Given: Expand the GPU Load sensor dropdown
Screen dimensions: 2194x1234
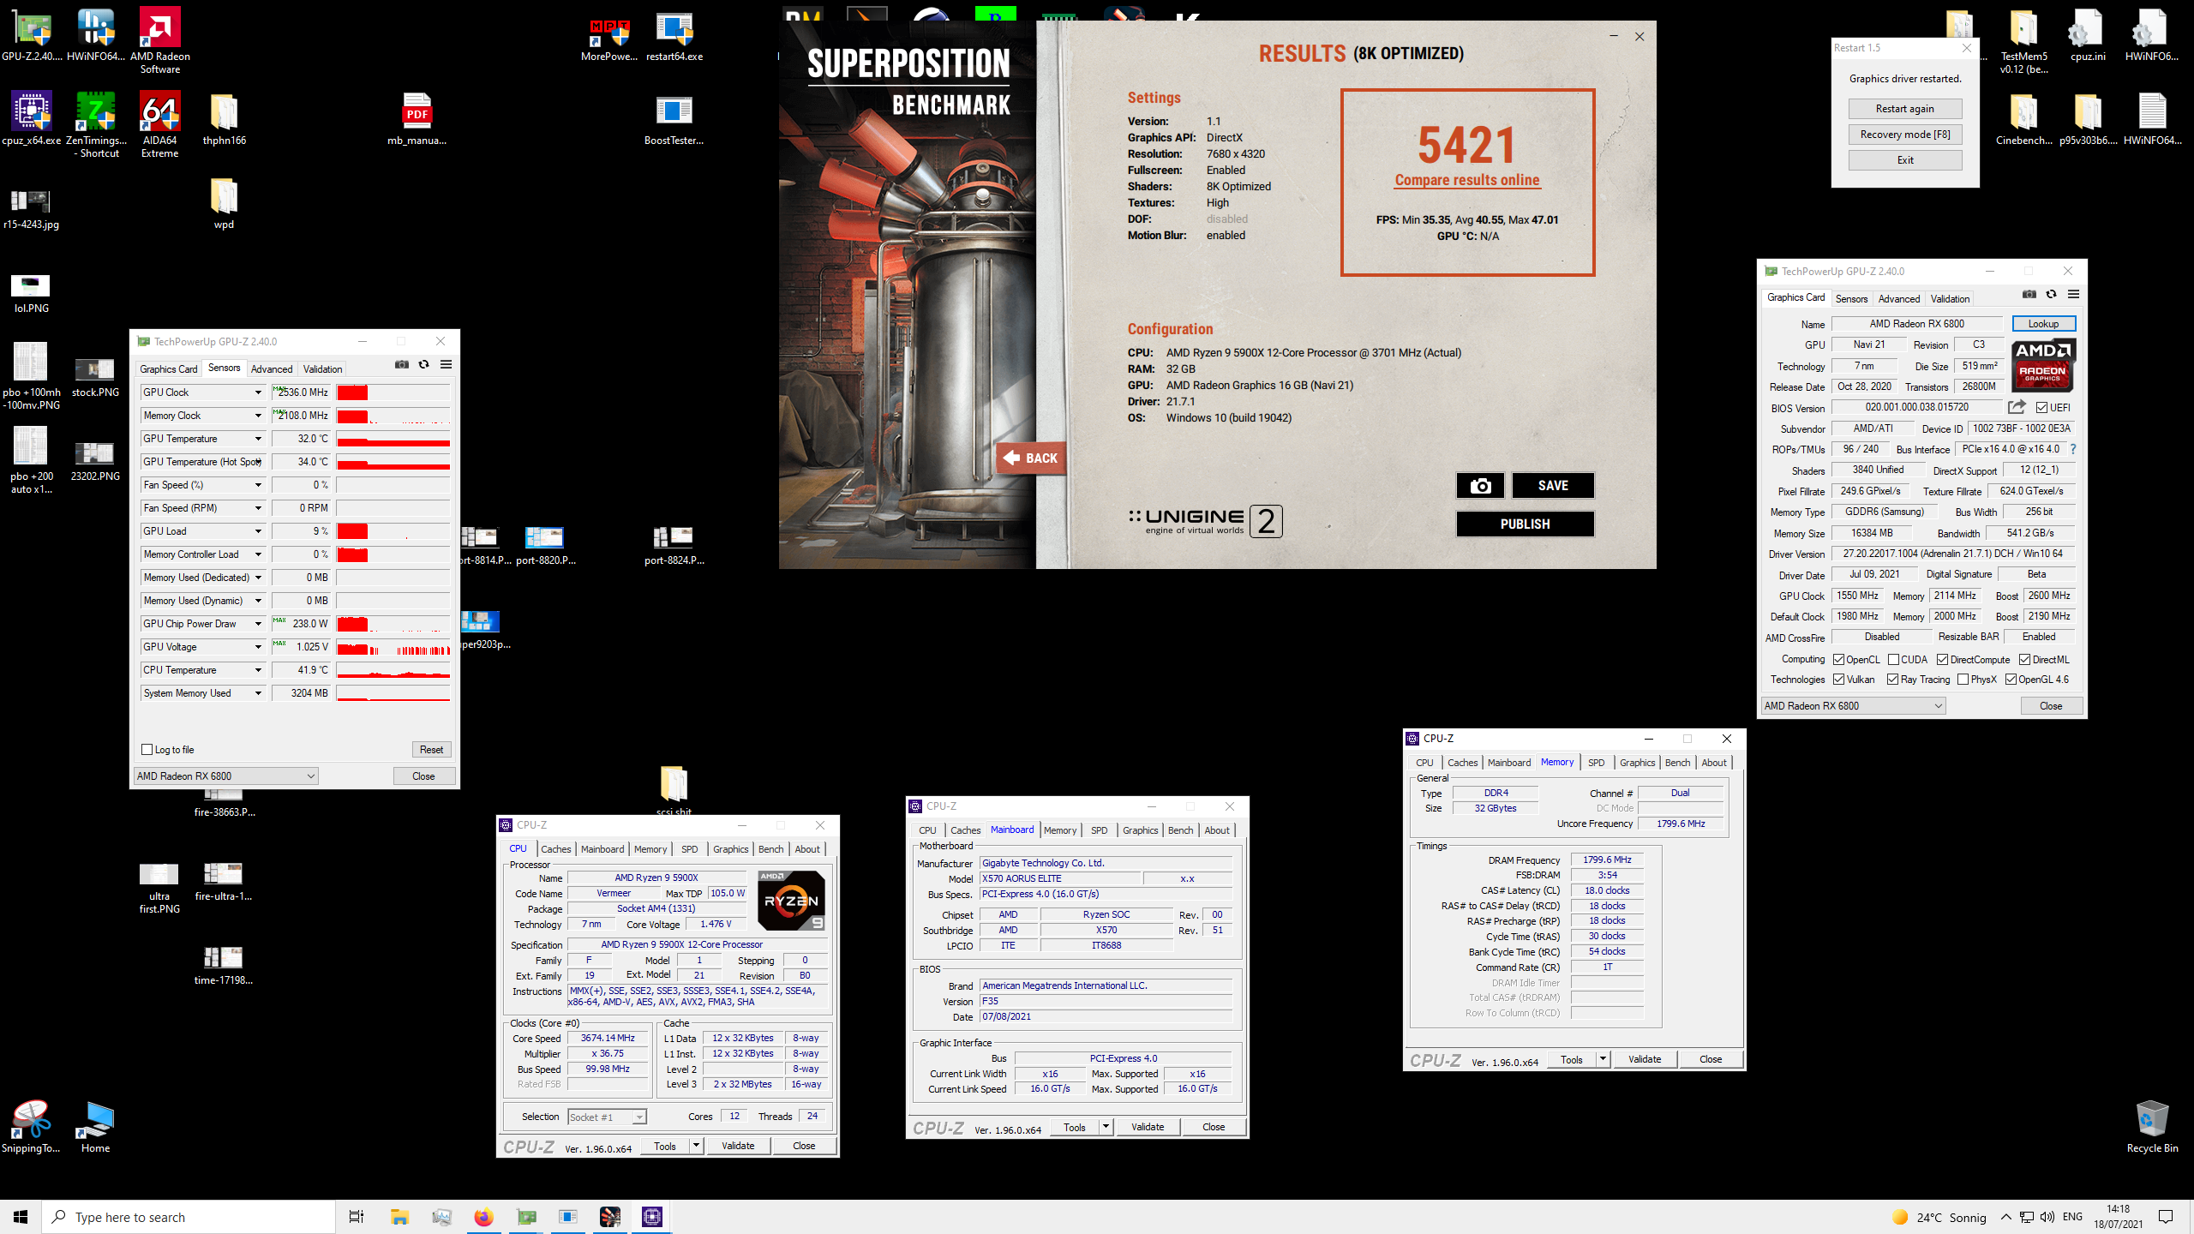Looking at the screenshot, I should point(258,531).
